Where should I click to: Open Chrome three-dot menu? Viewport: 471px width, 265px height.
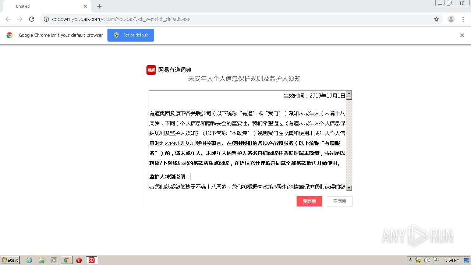463,19
